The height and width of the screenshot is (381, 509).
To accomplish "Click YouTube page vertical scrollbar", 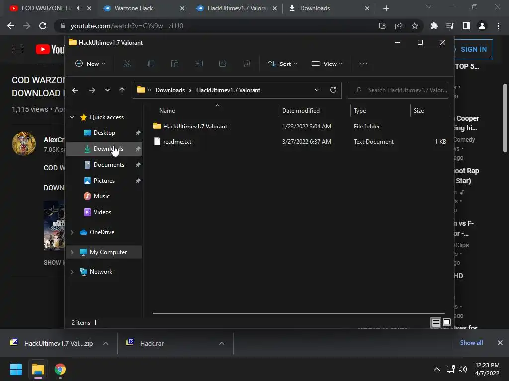I will pyautogui.click(x=505, y=118).
